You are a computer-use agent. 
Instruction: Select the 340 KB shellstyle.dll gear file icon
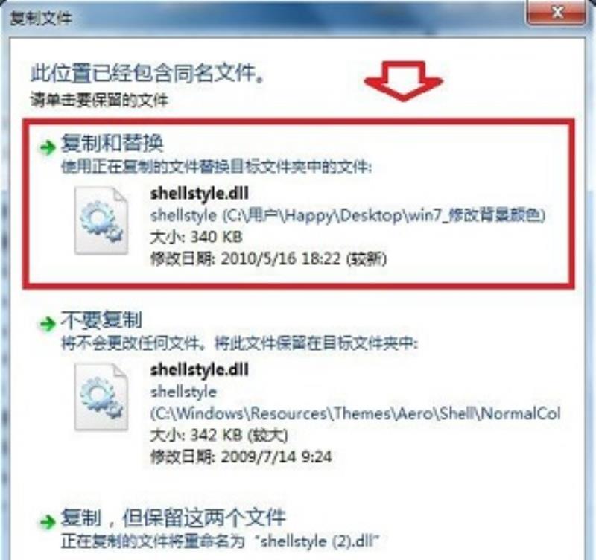tap(101, 220)
